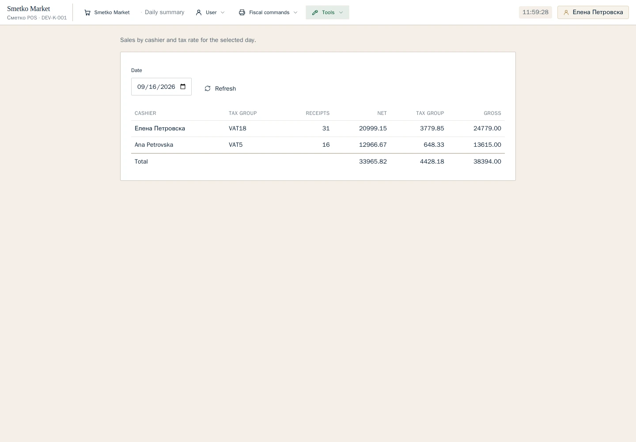This screenshot has height=442, width=636.
Task: Click gross value 13615.00
Action: coord(487,145)
